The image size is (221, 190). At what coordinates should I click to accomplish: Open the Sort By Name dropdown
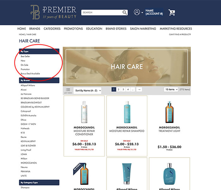pyautogui.click(x=87, y=91)
